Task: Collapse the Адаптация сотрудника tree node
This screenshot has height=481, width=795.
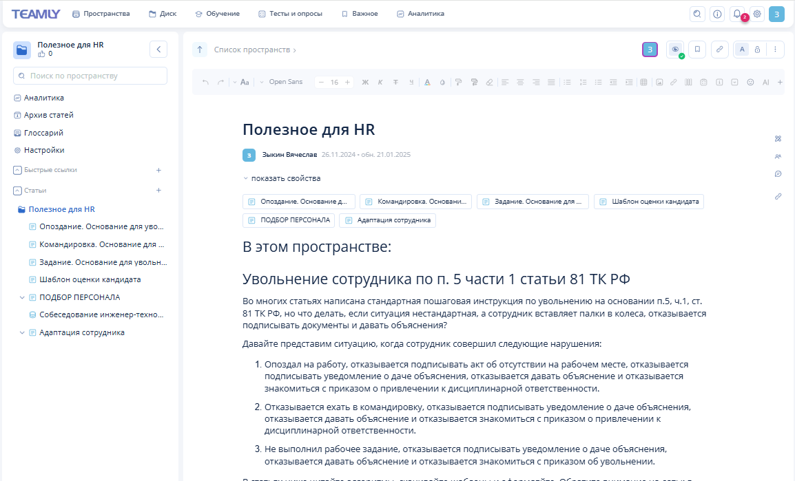Action: tap(22, 332)
